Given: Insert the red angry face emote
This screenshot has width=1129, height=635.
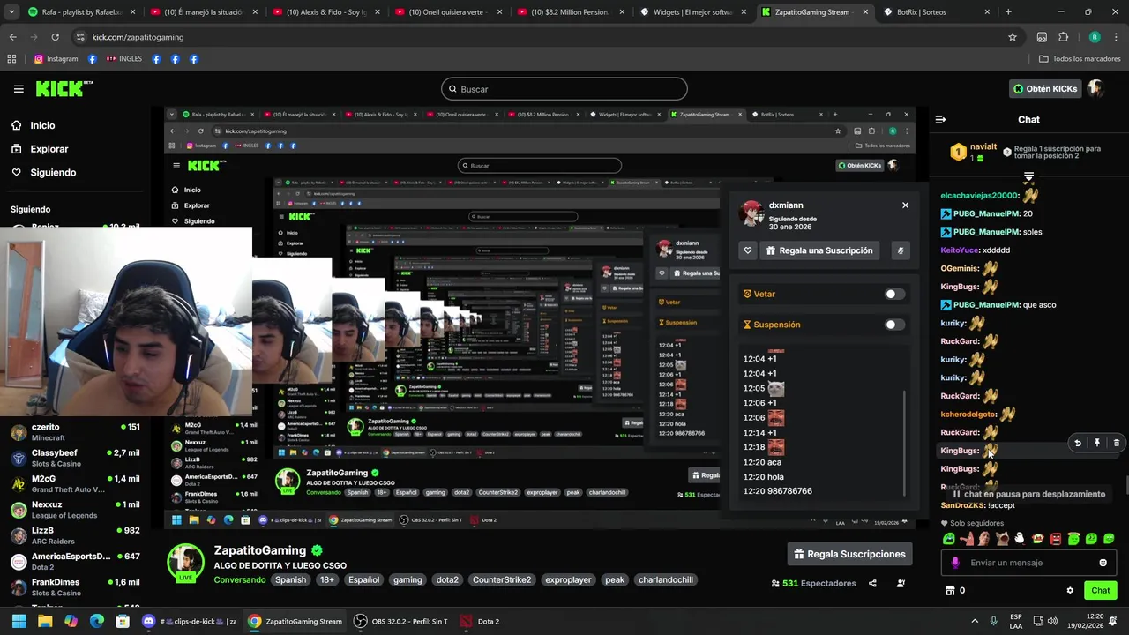Looking at the screenshot, I should click(x=1055, y=538).
